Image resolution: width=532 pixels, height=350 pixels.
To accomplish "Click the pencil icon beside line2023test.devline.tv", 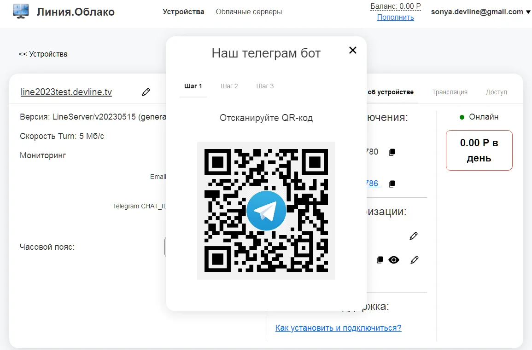I will [146, 92].
